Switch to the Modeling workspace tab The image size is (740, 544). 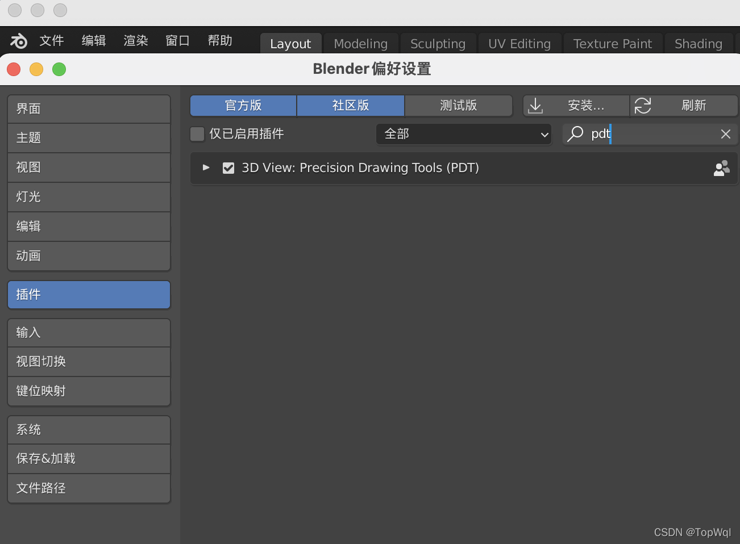pyautogui.click(x=360, y=44)
